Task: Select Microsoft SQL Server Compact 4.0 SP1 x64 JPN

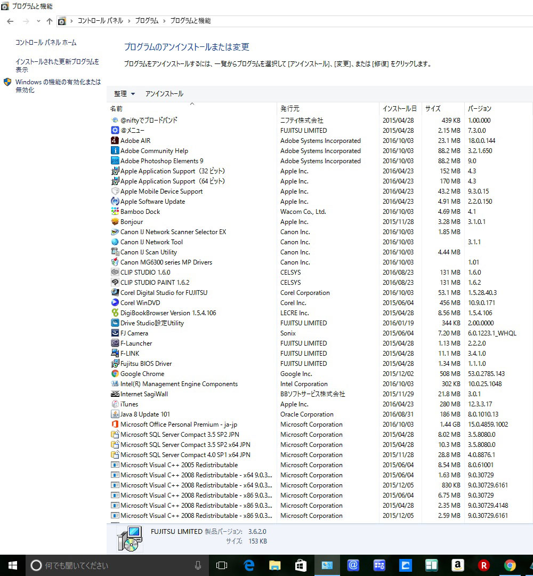Action: point(319,454)
